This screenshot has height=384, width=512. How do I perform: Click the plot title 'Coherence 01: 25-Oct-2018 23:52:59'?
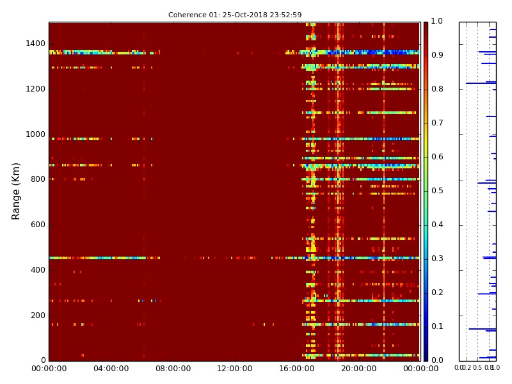pyautogui.click(x=235, y=15)
